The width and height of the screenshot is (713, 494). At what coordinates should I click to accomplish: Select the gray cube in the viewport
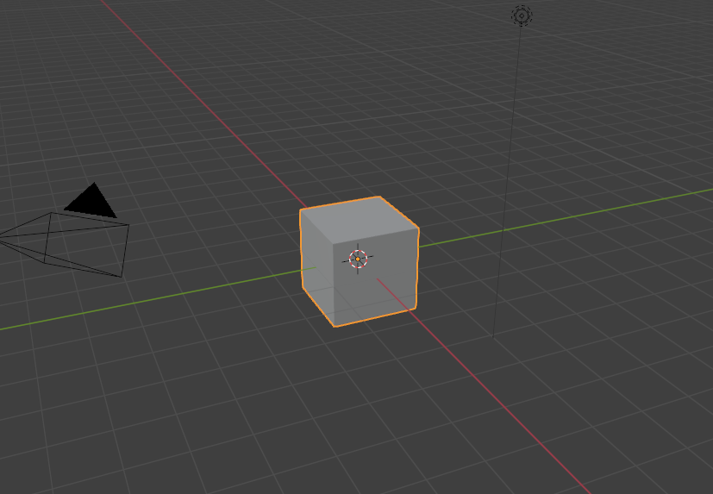pos(360,261)
